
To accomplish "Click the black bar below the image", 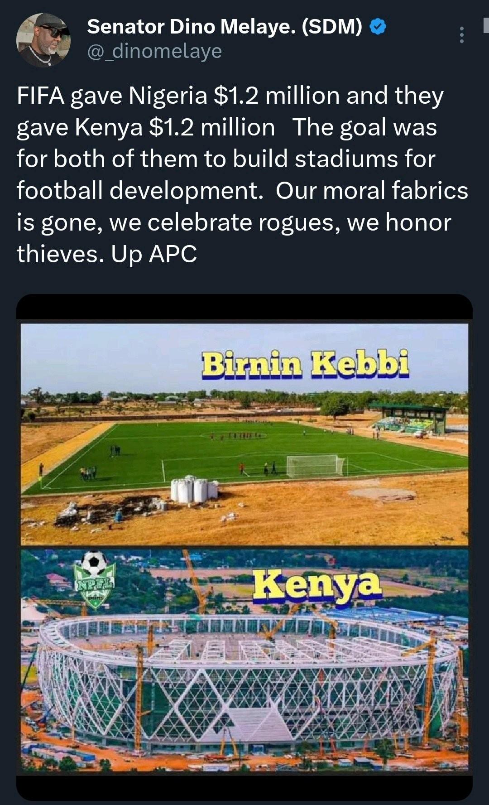I will 244,787.
